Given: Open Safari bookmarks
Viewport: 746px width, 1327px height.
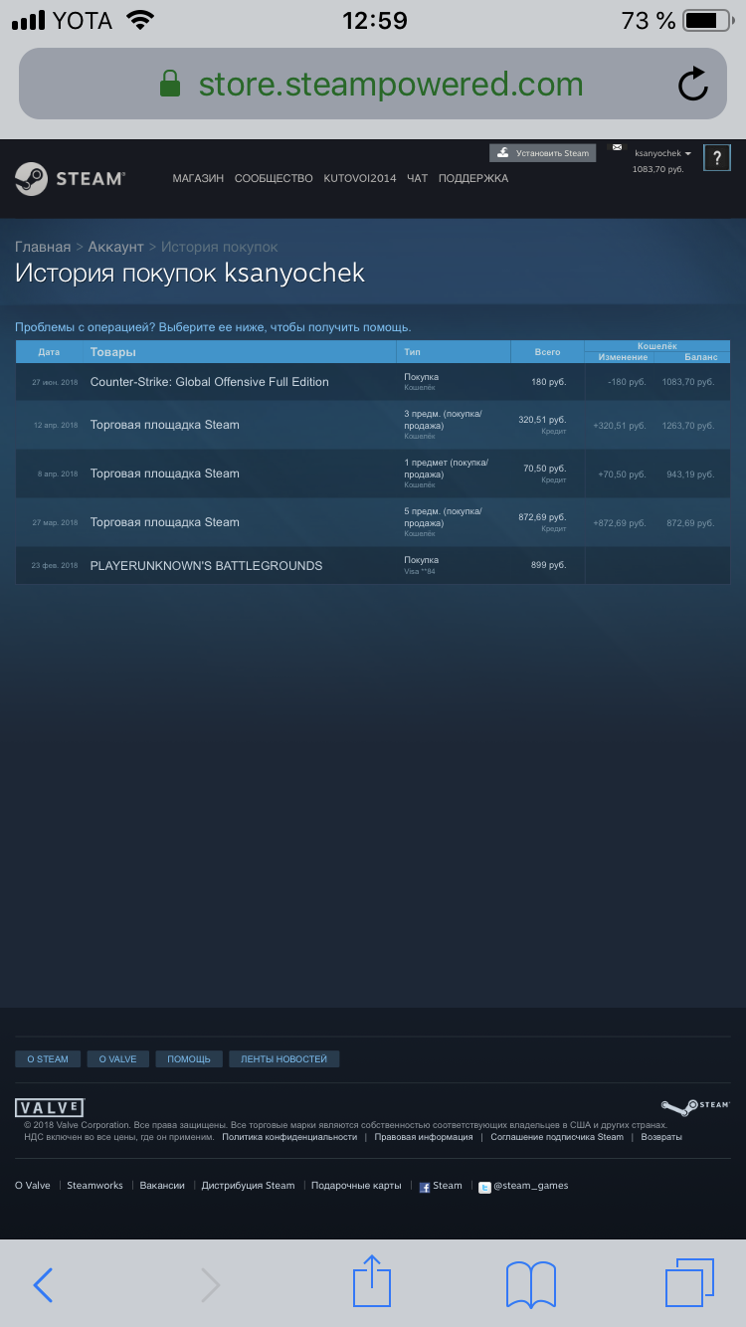Looking at the screenshot, I should [531, 1284].
